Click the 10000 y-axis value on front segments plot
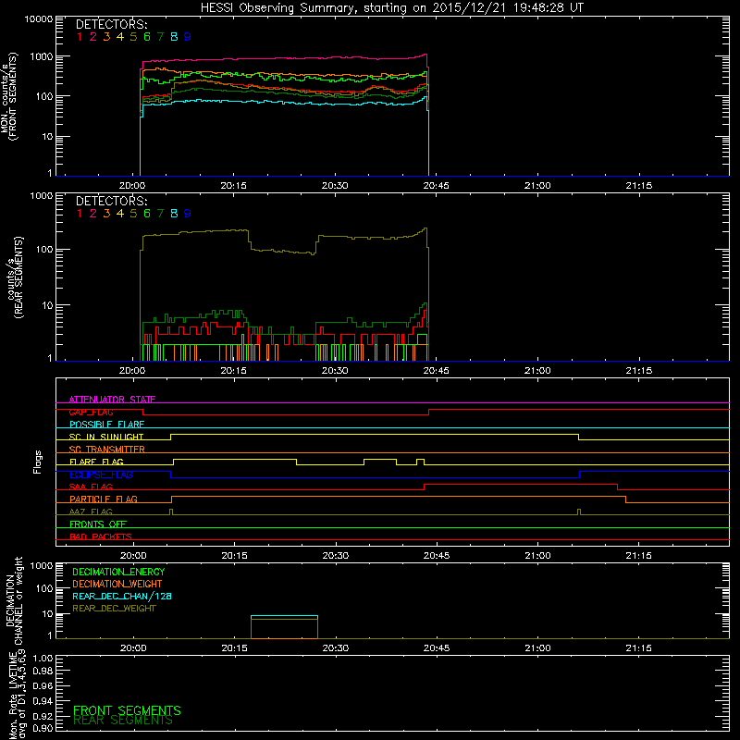This screenshot has height=740, width=740. click(39, 19)
